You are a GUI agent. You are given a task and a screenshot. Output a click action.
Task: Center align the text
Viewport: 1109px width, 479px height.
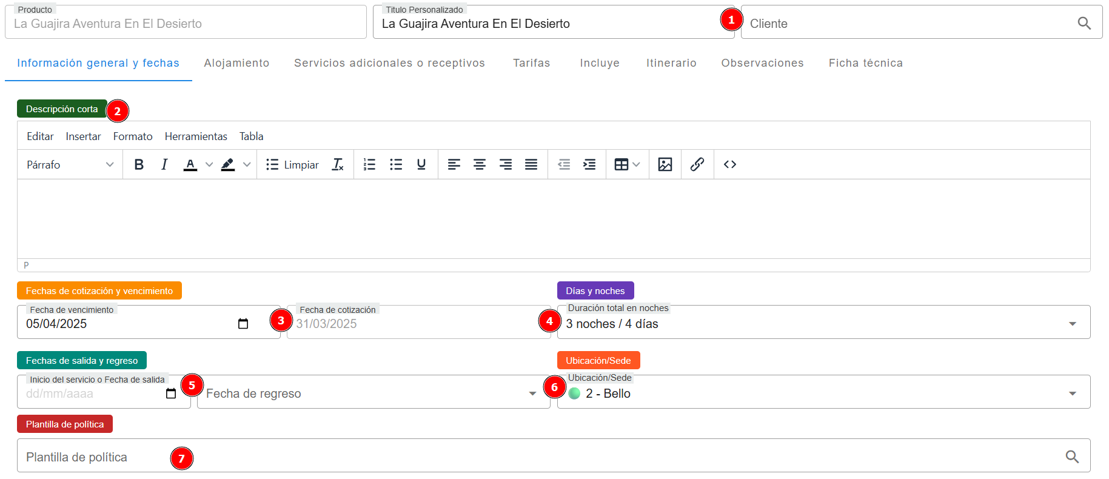click(x=479, y=164)
